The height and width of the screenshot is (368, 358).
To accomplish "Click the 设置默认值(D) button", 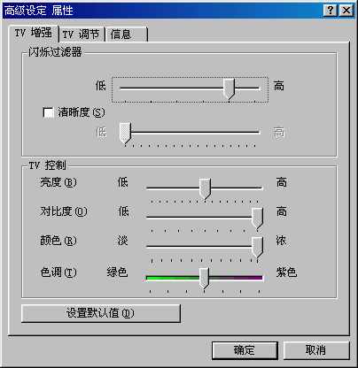I will click(101, 313).
